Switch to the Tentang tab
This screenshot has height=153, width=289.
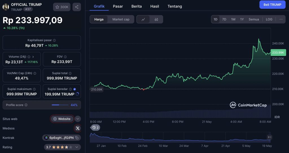175,6
